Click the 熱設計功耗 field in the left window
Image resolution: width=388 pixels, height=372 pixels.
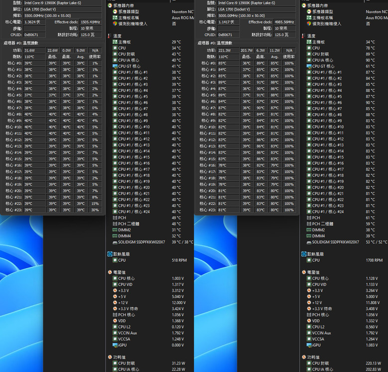(91, 35)
